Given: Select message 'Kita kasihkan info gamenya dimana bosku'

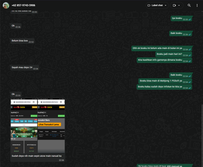Looking at the screenshot, I should point(164,60).
